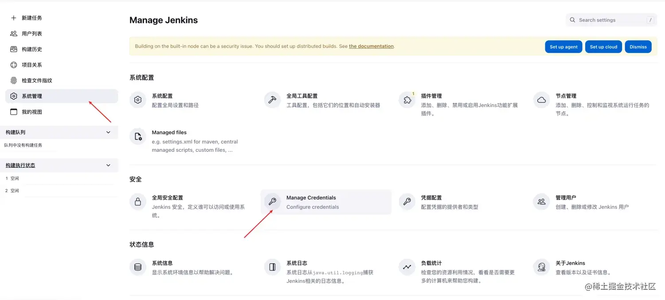Click the slash shortcut key hint

point(650,20)
